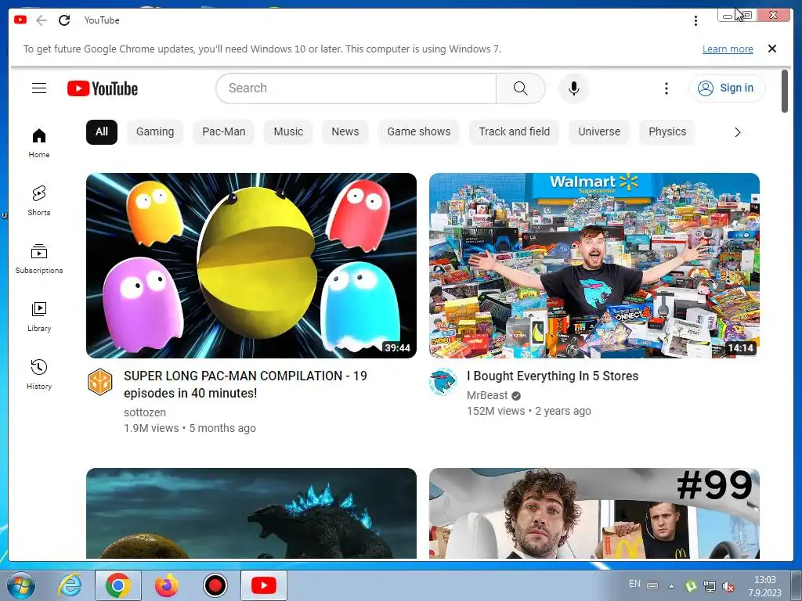802x601 pixels.
Task: Select the Gaming filter chip
Action: tap(155, 131)
